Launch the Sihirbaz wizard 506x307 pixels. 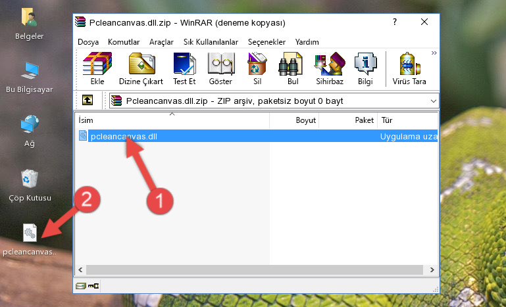(x=330, y=68)
